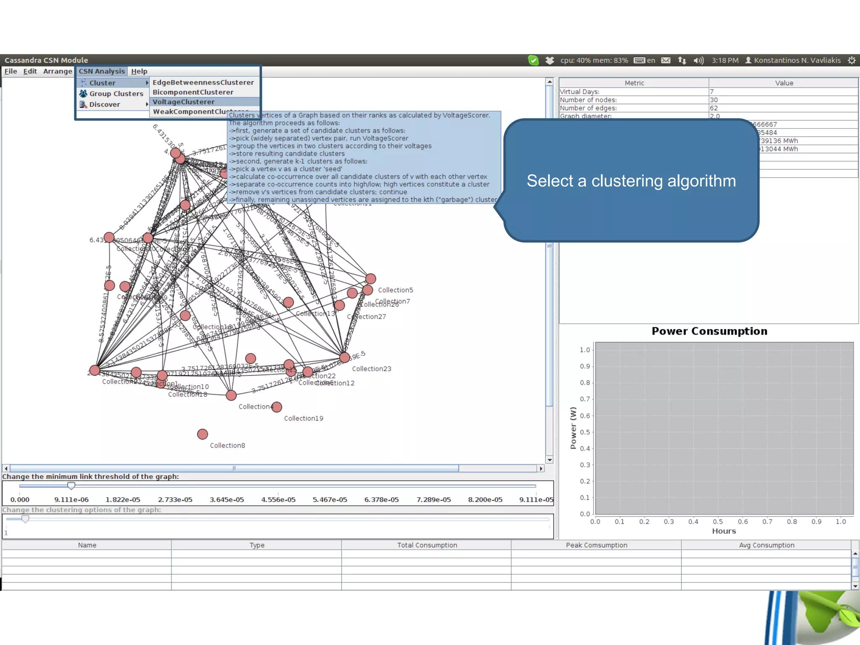
Task: Select the Collection8 graph node
Action: [x=202, y=434]
